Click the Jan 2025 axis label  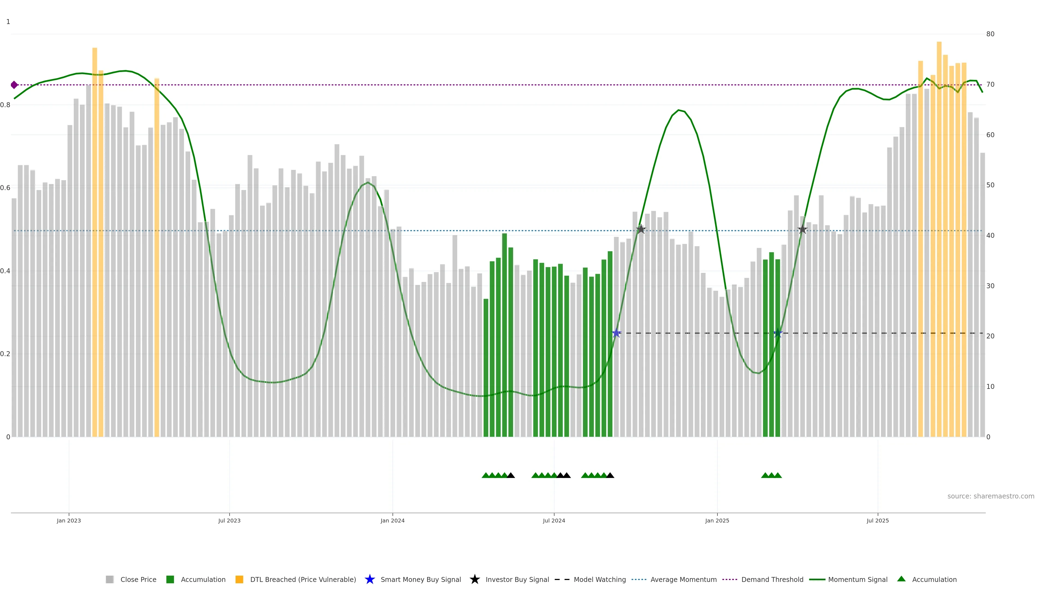(717, 521)
